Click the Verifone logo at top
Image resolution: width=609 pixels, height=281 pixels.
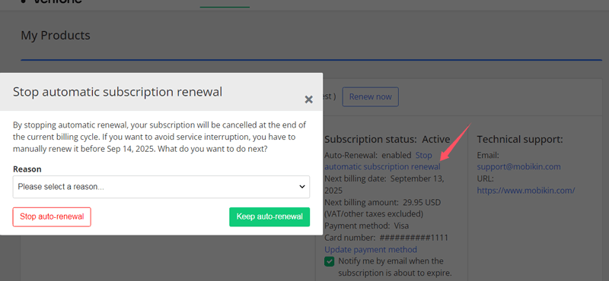pos(52,2)
